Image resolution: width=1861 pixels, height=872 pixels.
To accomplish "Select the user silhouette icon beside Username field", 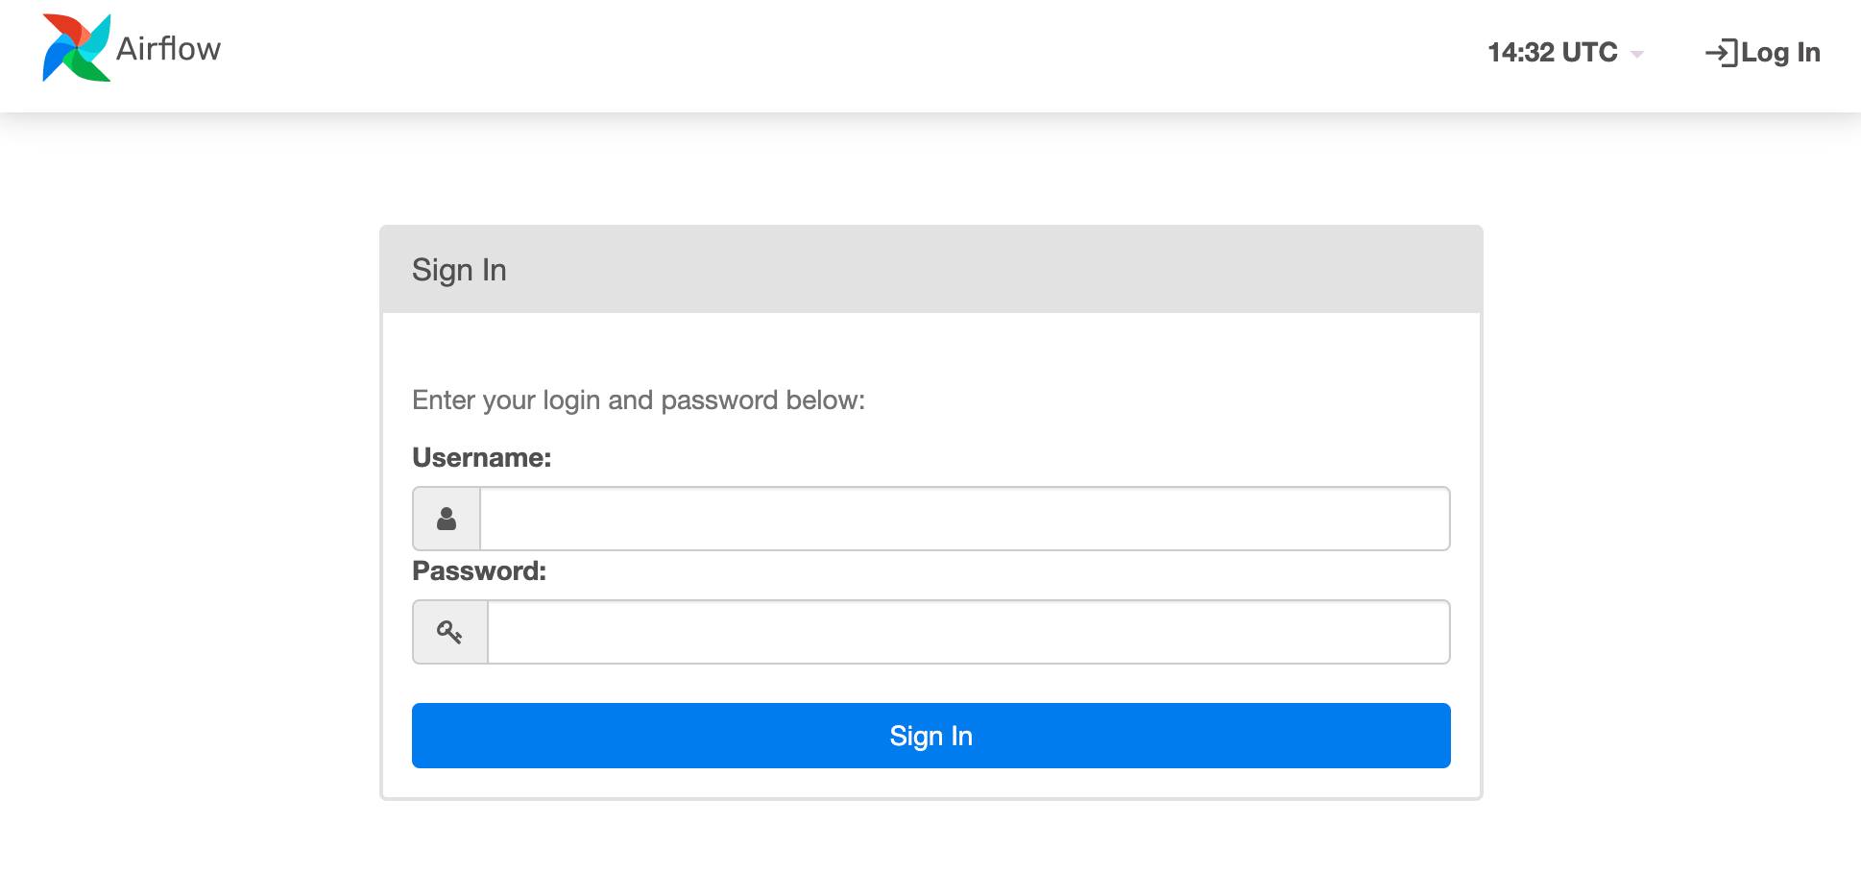I will (x=446, y=518).
